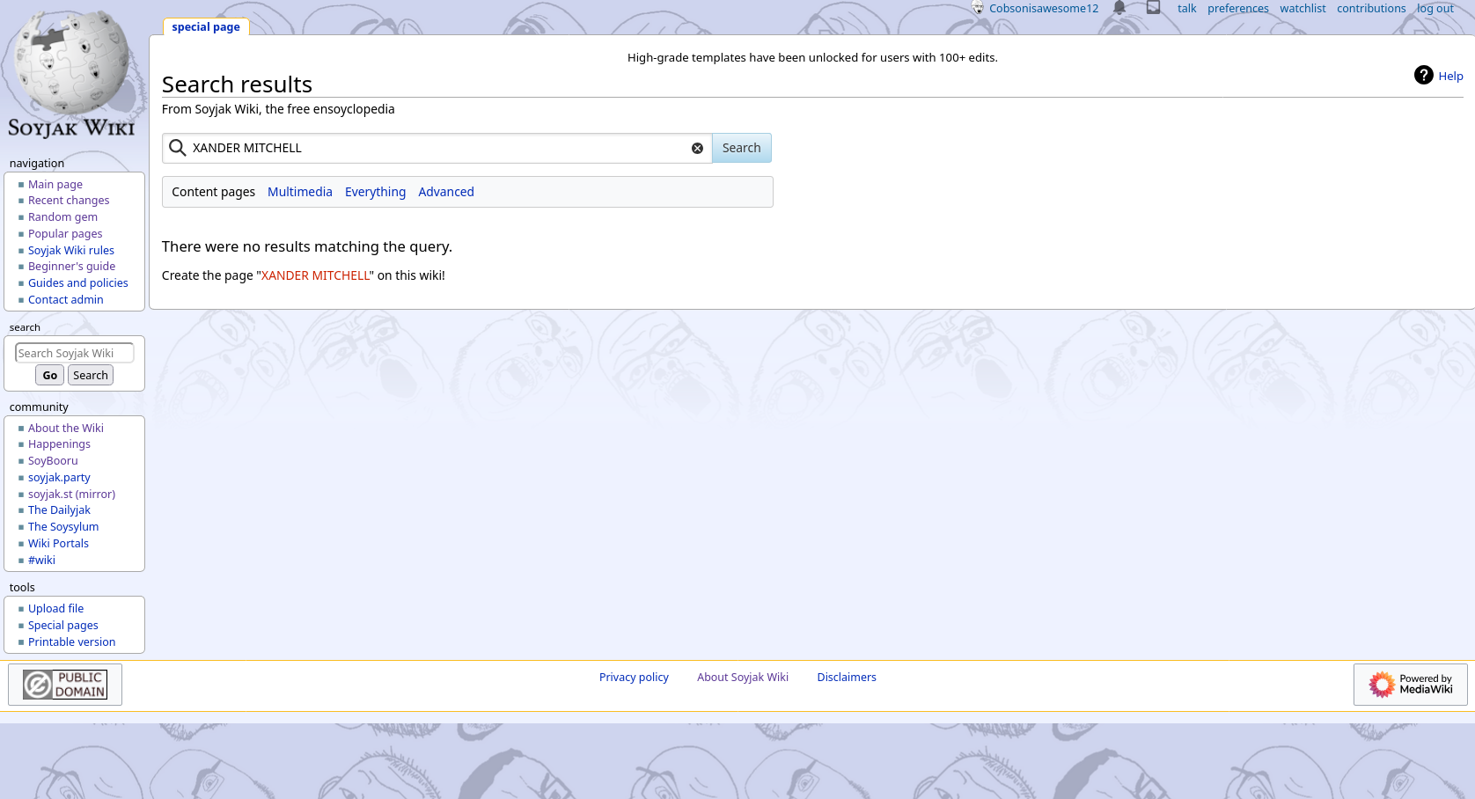
Task: Click the Public Domain badge
Action: [x=65, y=685]
